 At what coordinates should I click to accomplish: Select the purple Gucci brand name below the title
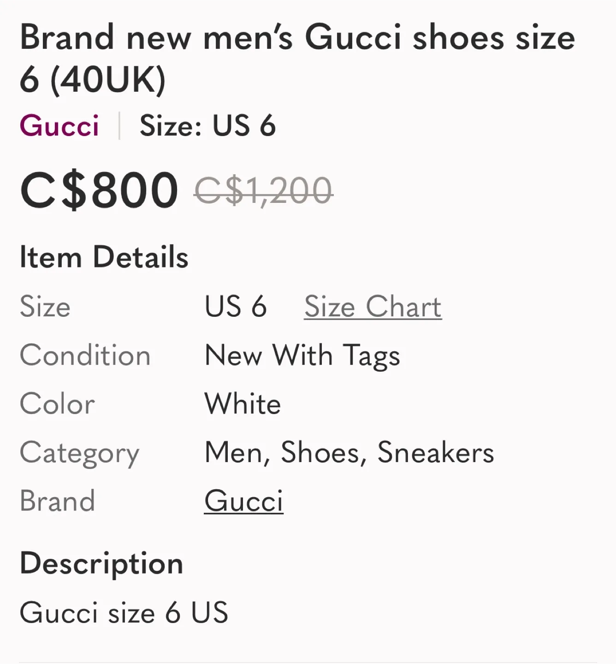point(59,126)
